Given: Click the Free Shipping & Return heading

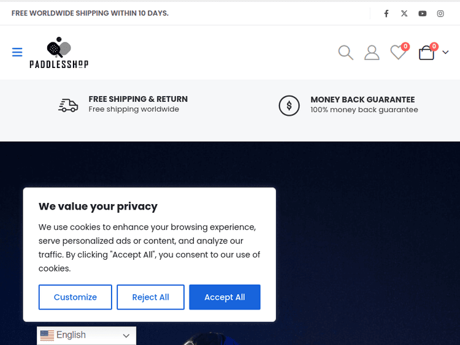Looking at the screenshot, I should [x=138, y=99].
